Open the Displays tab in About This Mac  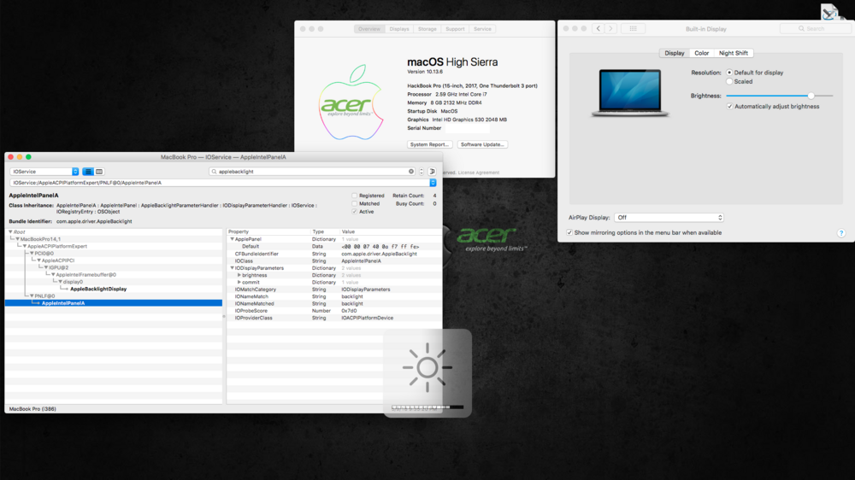(399, 29)
